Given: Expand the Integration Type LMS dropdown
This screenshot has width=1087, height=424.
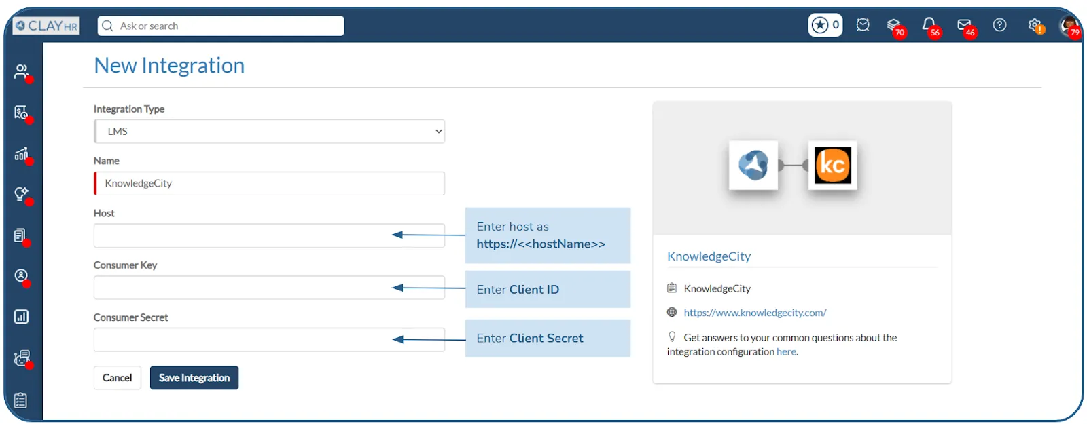Looking at the screenshot, I should pos(270,131).
